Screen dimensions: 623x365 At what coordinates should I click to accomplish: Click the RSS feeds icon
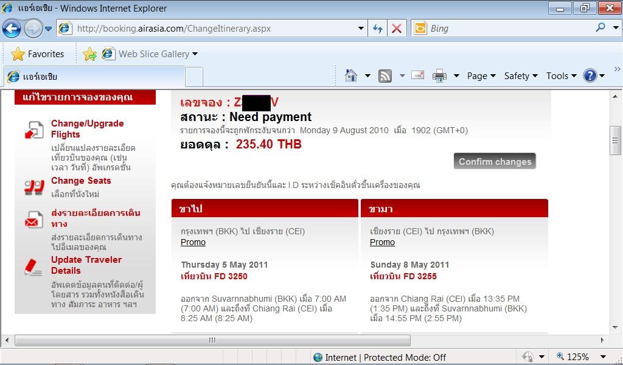click(385, 75)
